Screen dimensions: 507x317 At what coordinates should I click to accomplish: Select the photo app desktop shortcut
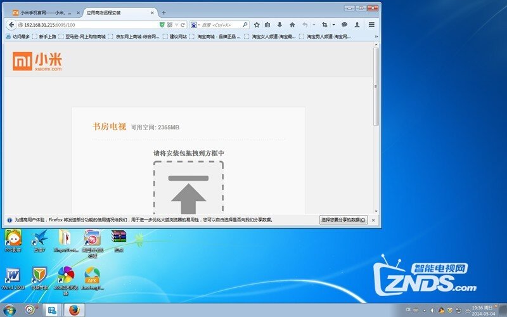tap(93, 243)
